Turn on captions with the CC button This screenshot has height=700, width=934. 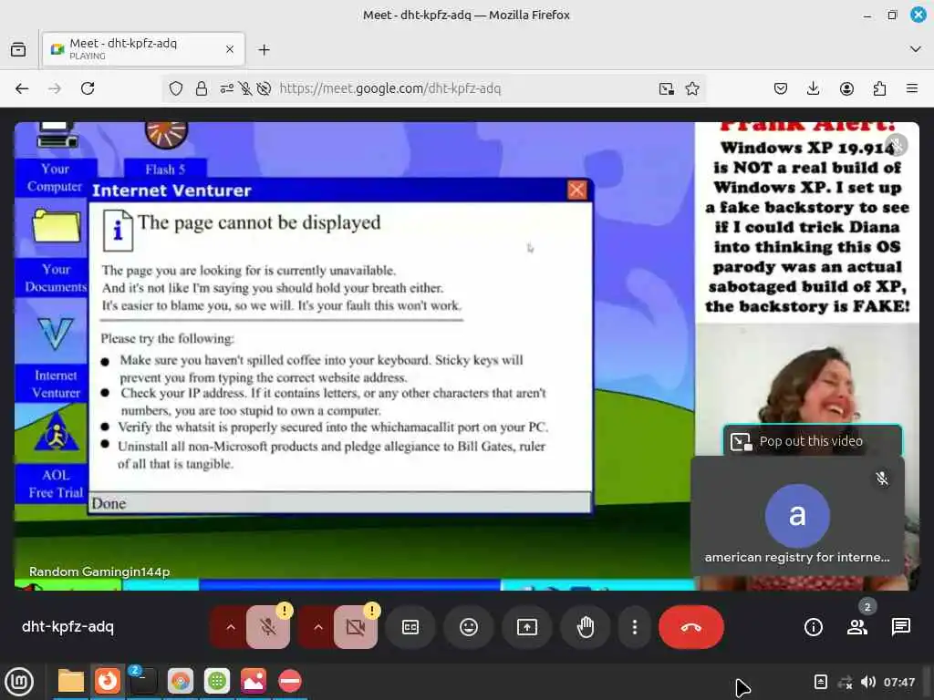(410, 627)
